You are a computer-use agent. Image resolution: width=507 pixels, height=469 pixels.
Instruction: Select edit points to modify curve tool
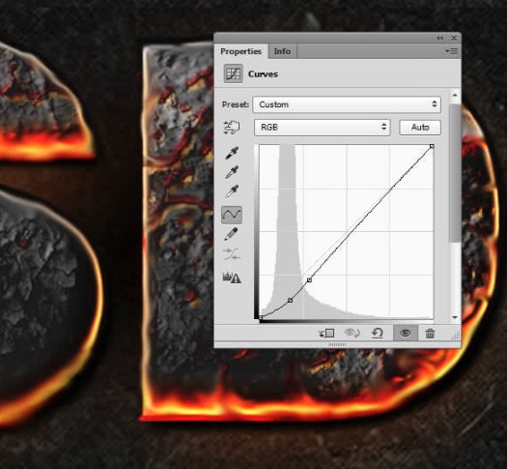point(232,215)
